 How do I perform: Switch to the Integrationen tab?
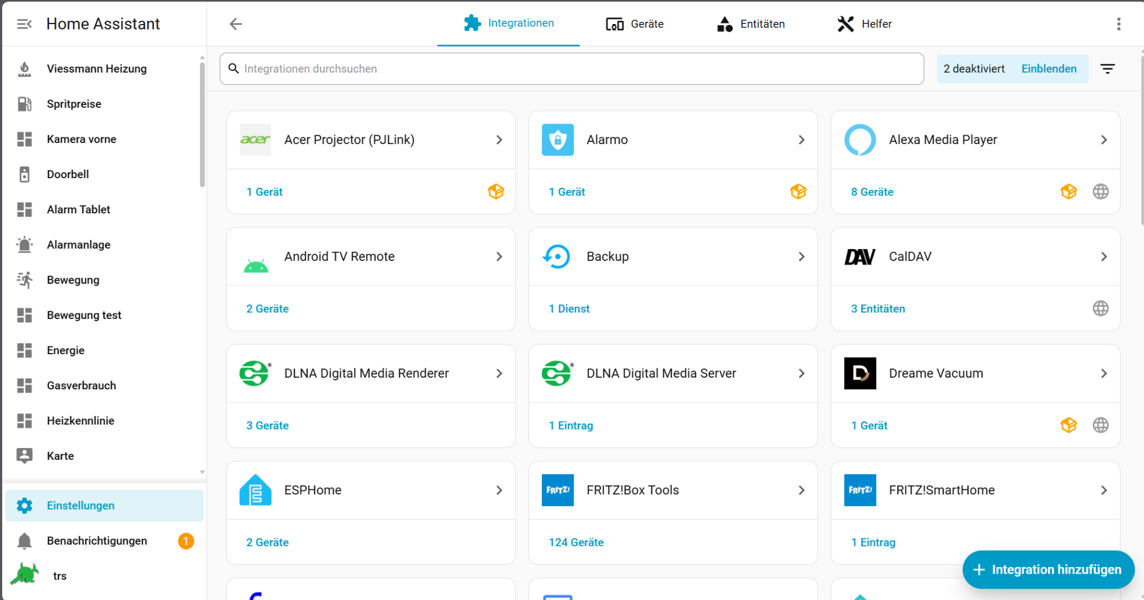508,23
